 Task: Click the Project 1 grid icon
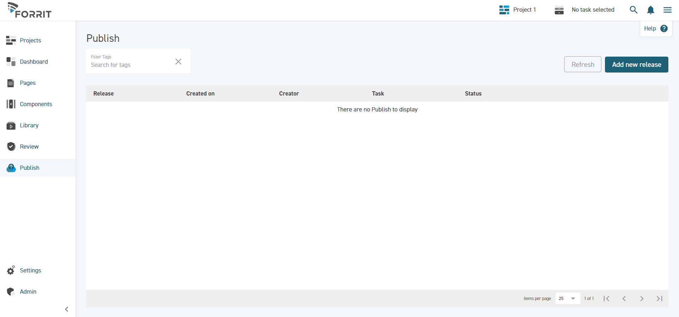504,10
